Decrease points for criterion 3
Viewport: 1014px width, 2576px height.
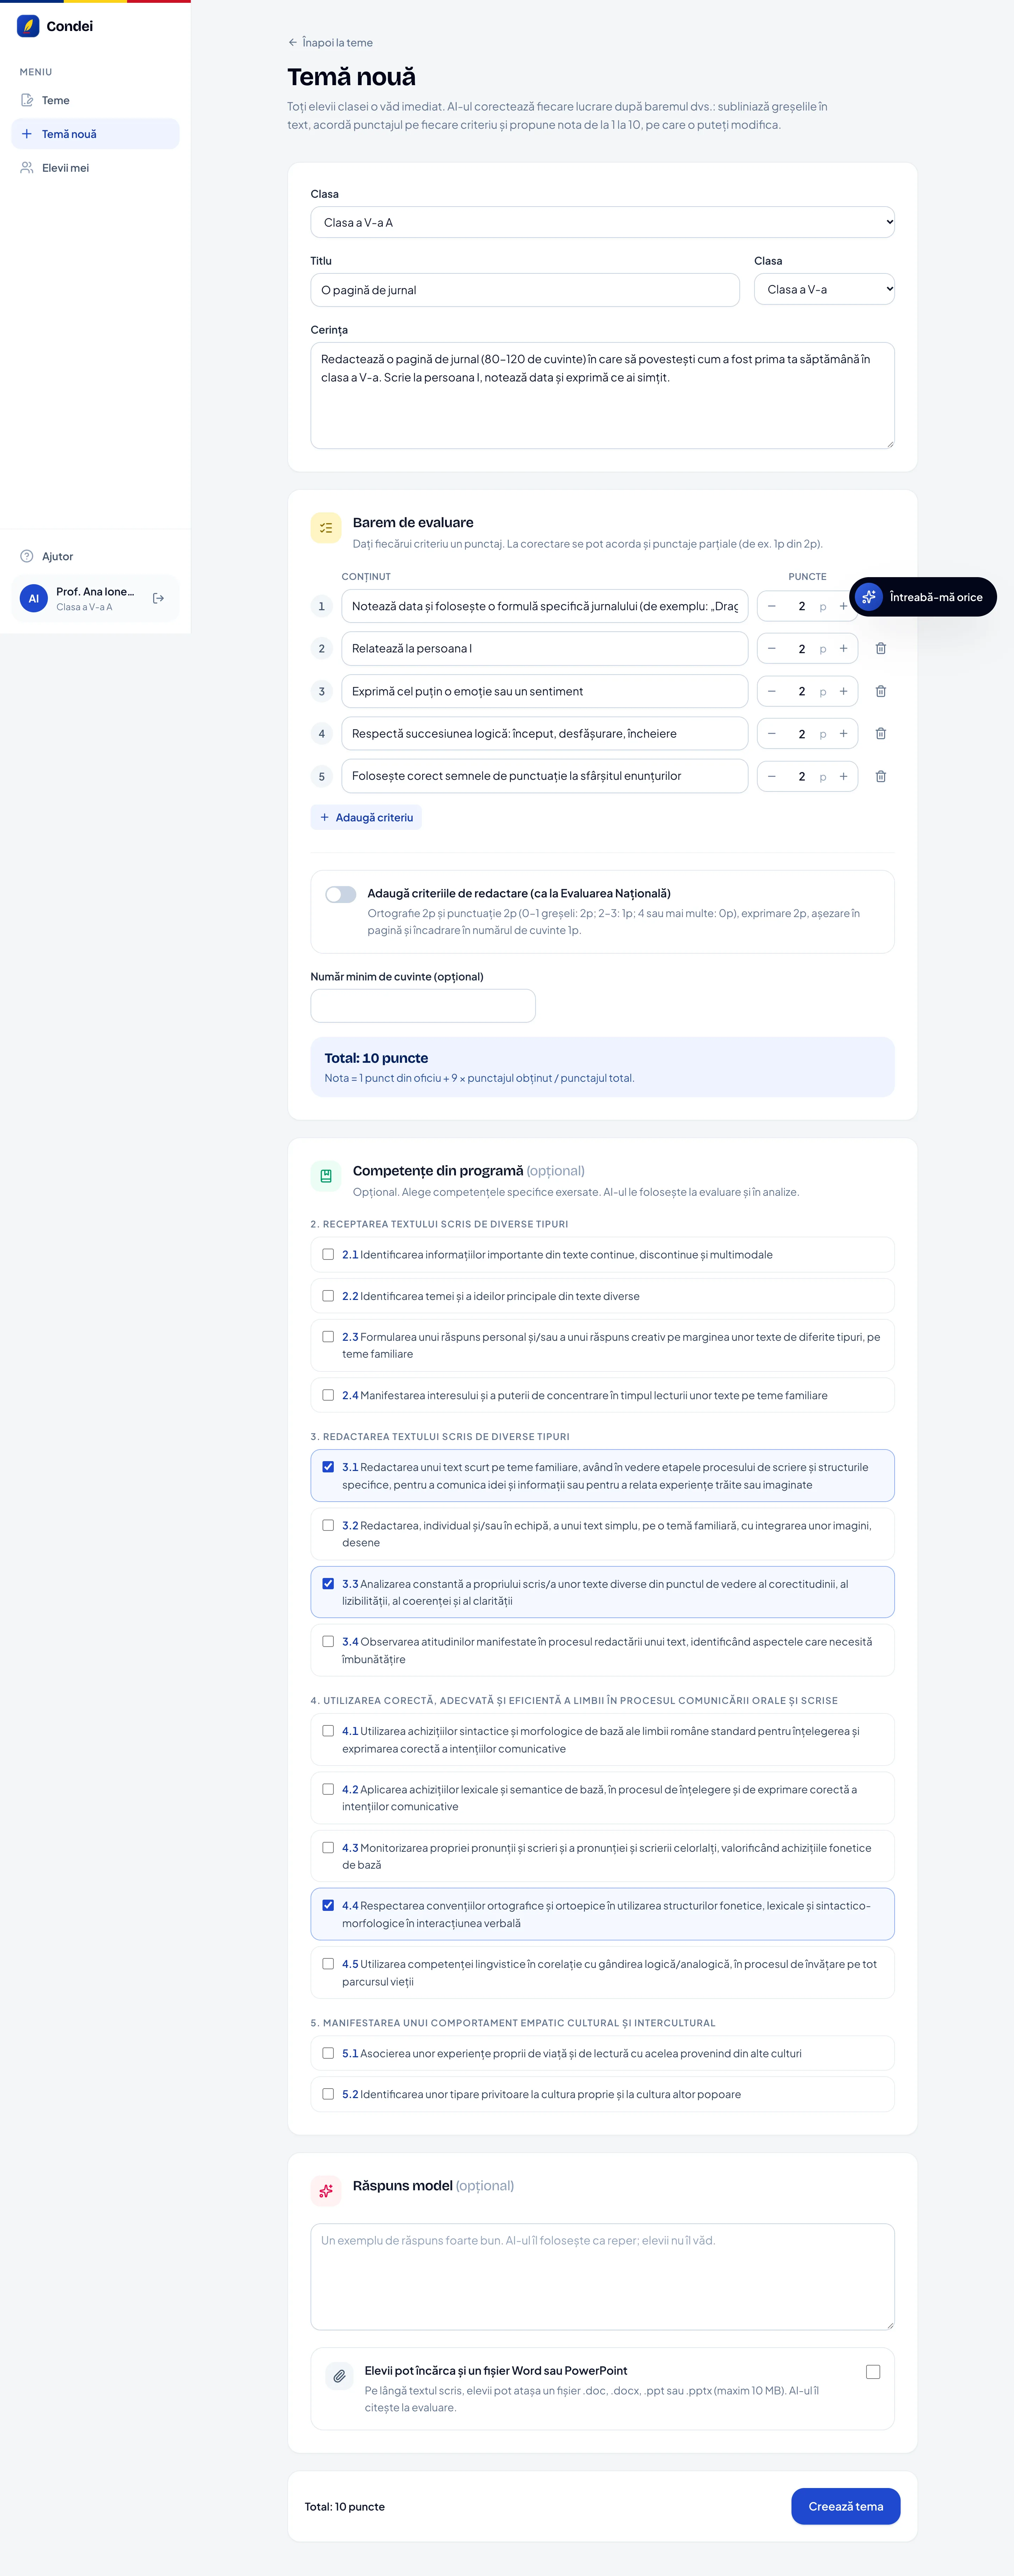click(772, 691)
